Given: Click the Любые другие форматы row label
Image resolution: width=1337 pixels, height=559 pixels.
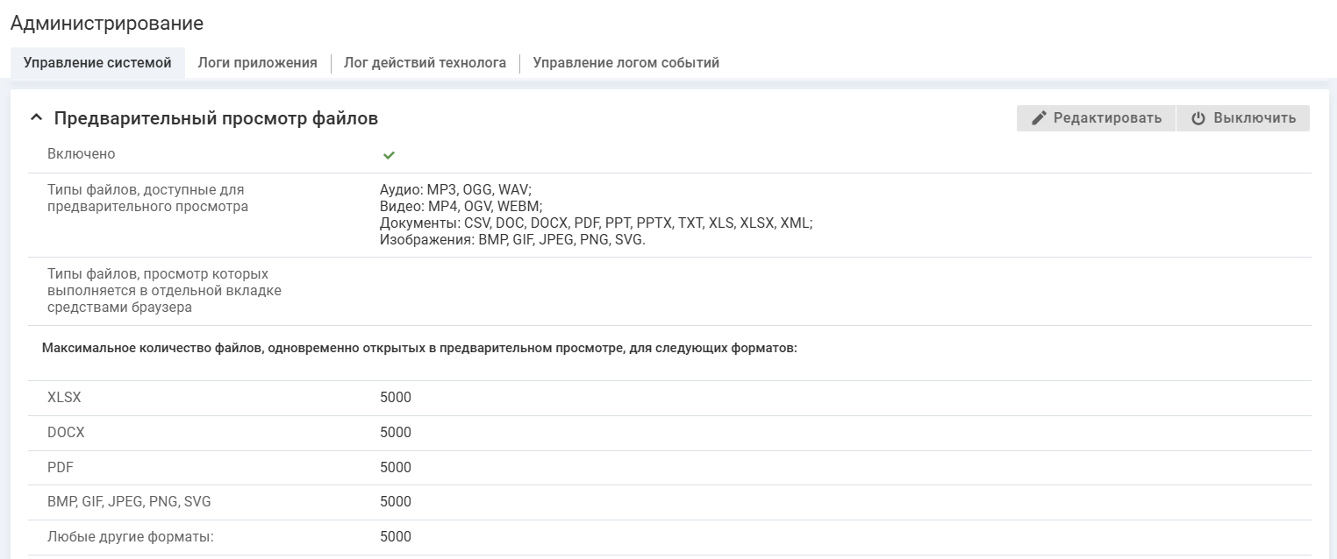Looking at the screenshot, I should (131, 537).
